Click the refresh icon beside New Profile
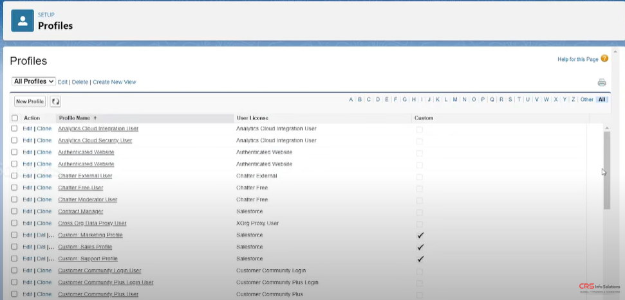 point(55,101)
